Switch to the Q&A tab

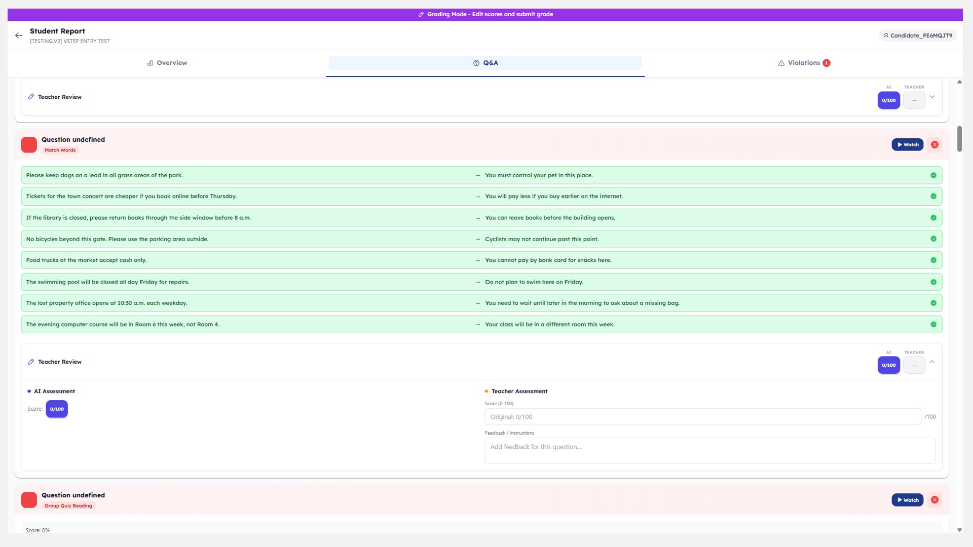tap(485, 63)
